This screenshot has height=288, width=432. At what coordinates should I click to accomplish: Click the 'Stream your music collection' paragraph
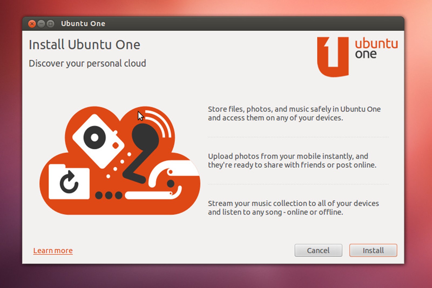pyautogui.click(x=293, y=208)
